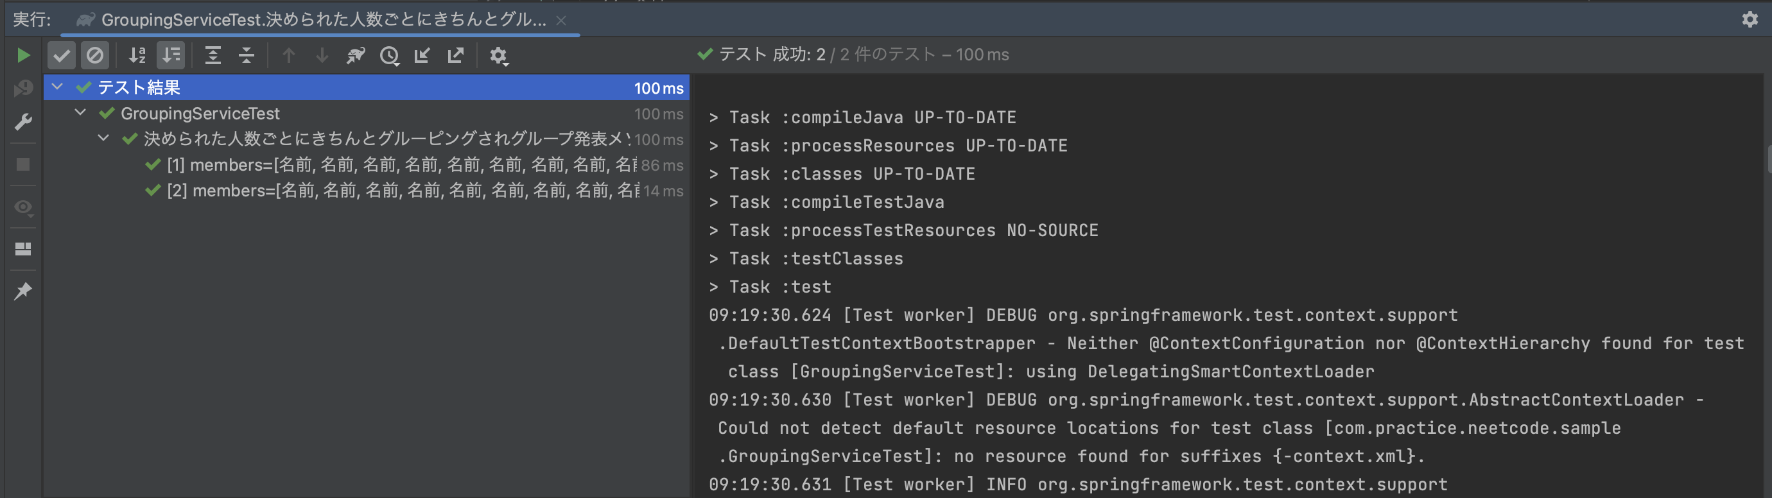The height and width of the screenshot is (498, 1772).
Task: Open test history clock icon
Action: [x=389, y=55]
